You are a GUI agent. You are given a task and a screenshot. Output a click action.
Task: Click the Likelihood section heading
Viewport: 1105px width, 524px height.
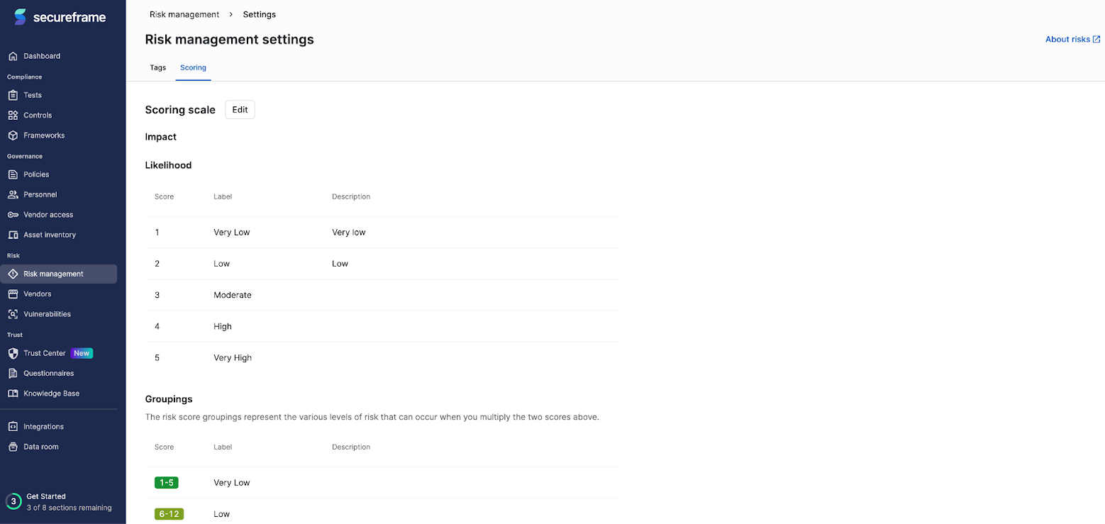[168, 165]
